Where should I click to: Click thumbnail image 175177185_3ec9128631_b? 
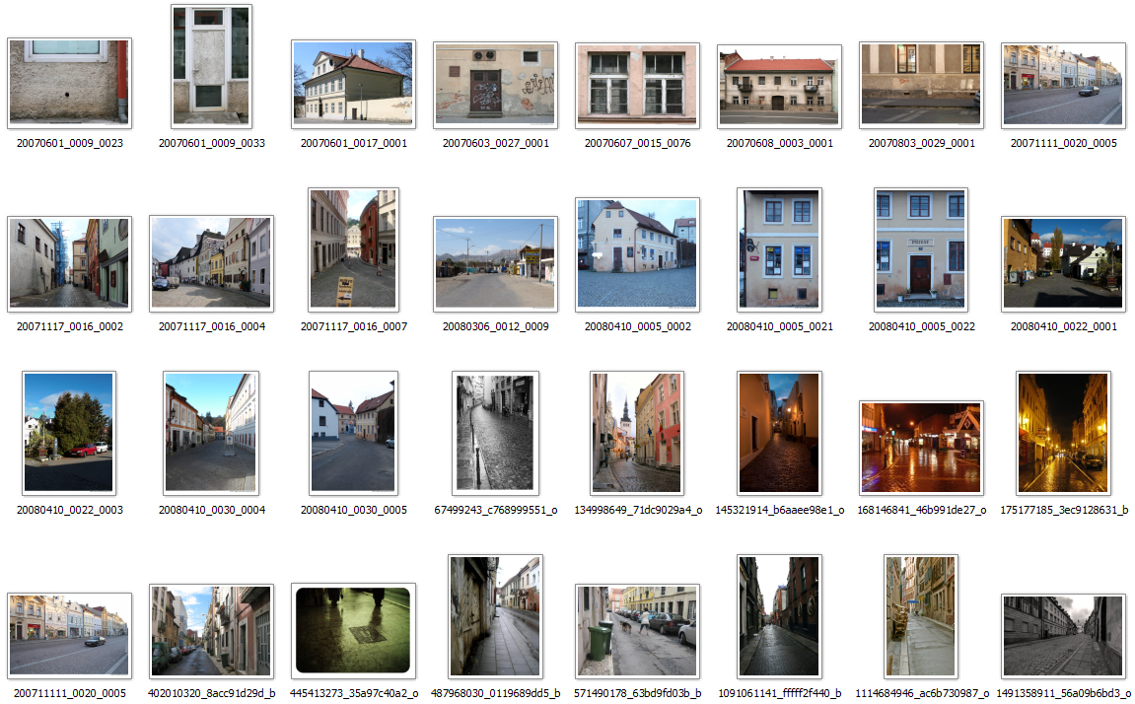tap(1063, 433)
